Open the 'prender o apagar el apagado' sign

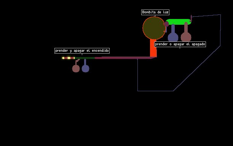pos(180,44)
